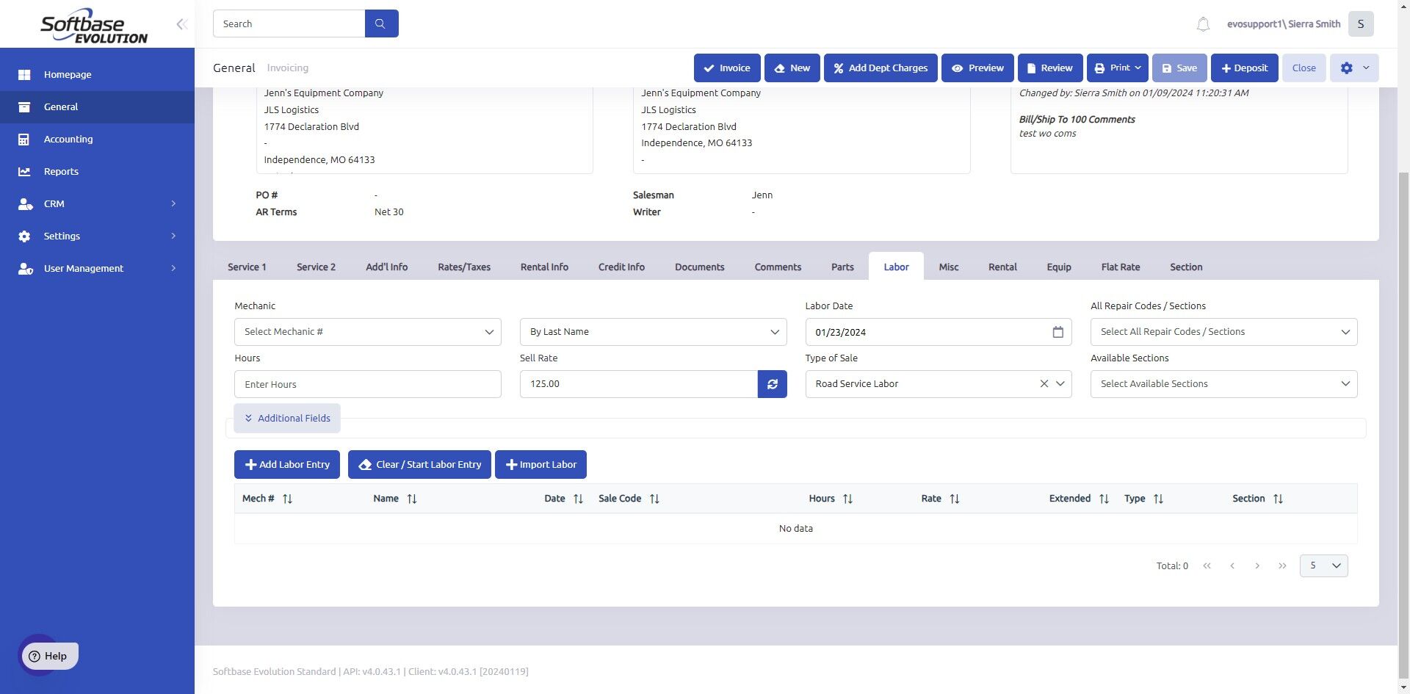Image resolution: width=1410 pixels, height=694 pixels.
Task: Sort table by Section column
Action: (x=1278, y=499)
